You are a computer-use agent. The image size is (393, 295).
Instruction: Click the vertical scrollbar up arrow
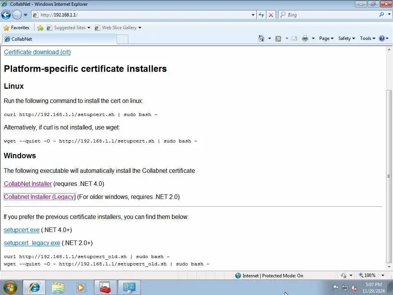pyautogui.click(x=389, y=50)
